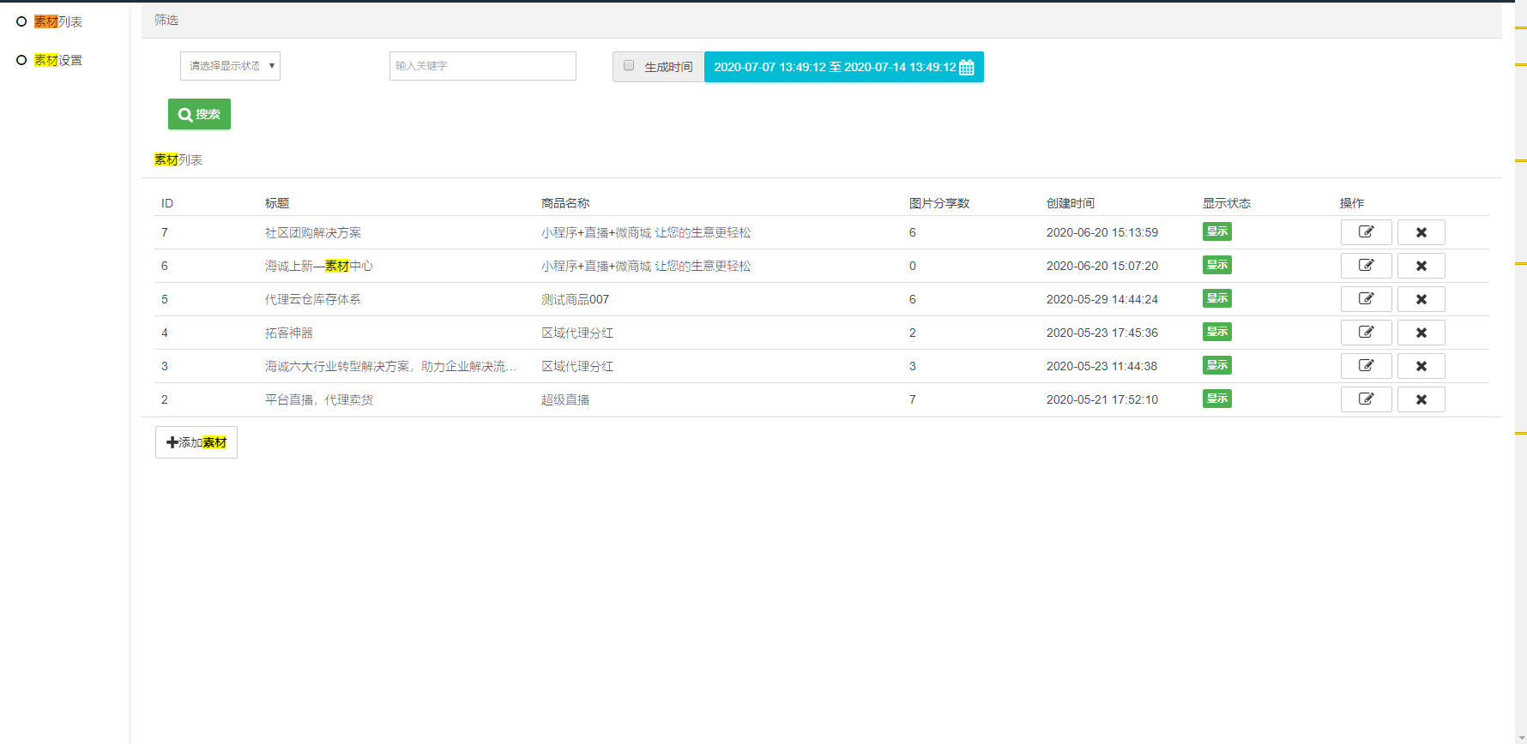
Task: Click the timestamp 2020-06-20 15:13:59
Action: pyautogui.click(x=1102, y=232)
